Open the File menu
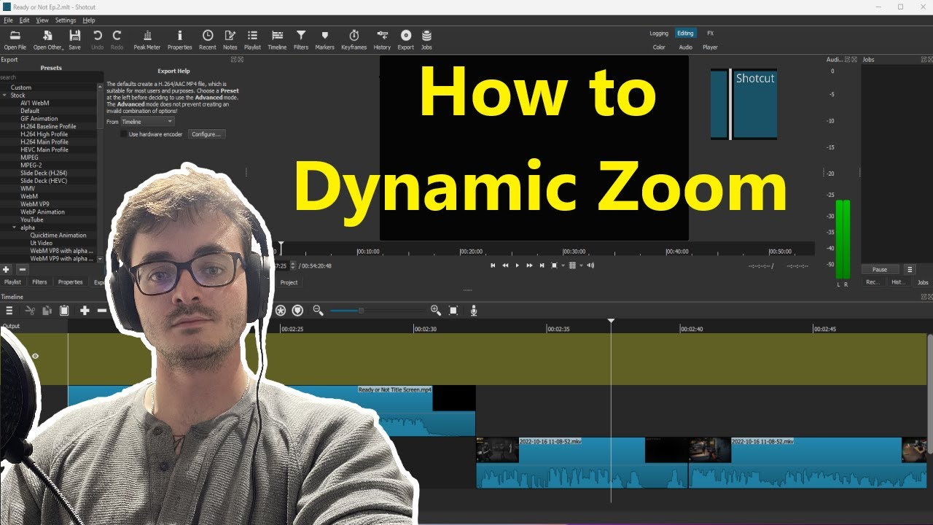Image resolution: width=933 pixels, height=525 pixels. [8, 20]
